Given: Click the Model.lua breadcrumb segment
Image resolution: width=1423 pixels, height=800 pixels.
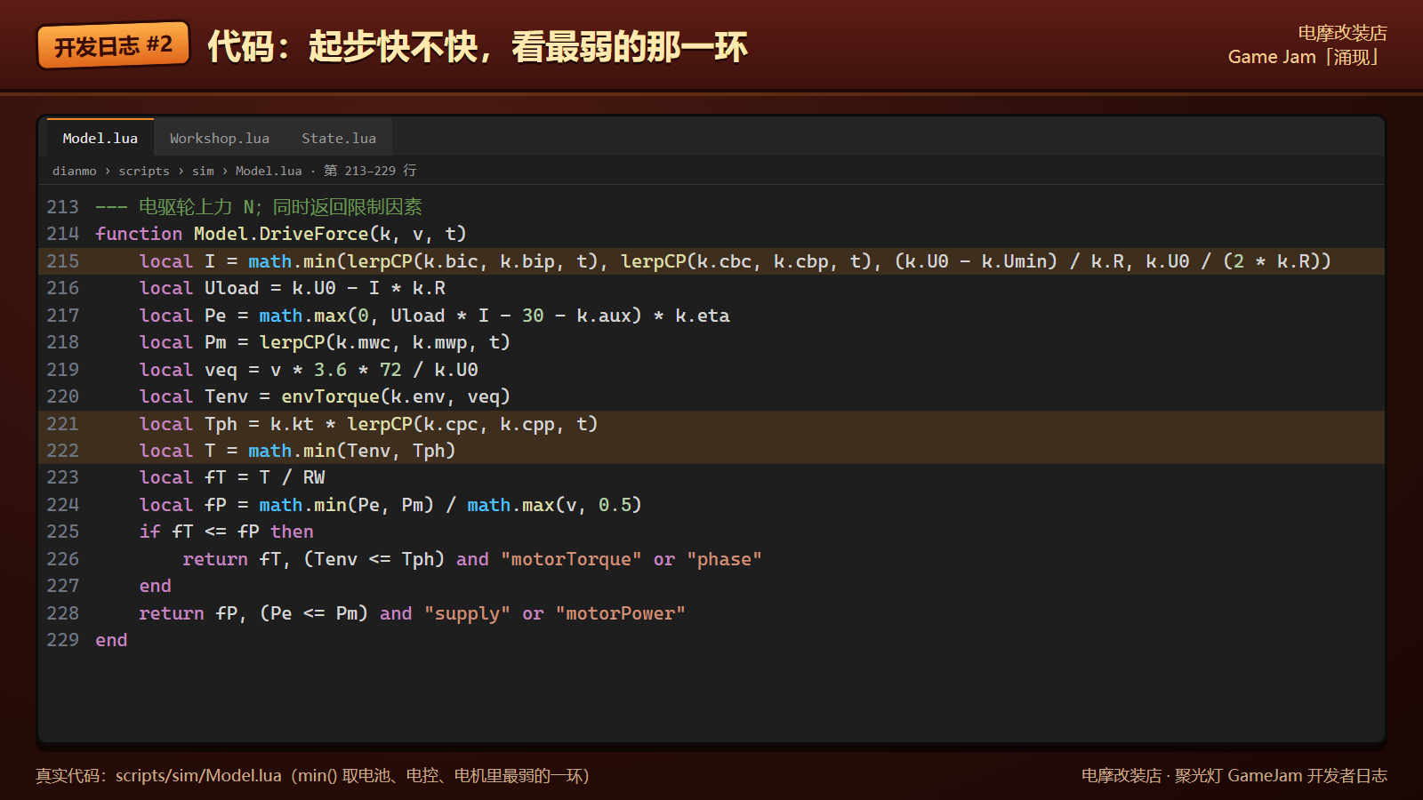Looking at the screenshot, I should pos(269,171).
